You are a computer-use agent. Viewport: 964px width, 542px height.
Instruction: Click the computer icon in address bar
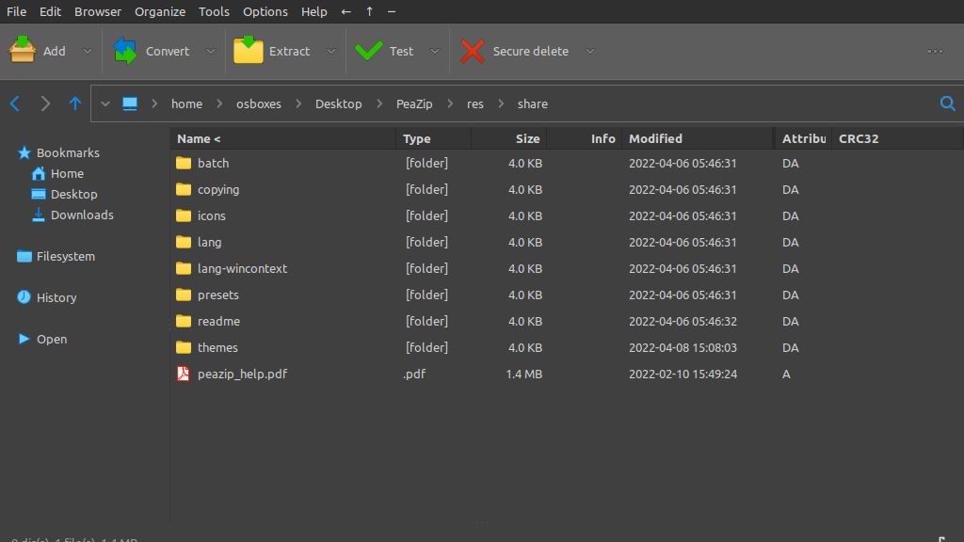point(130,104)
